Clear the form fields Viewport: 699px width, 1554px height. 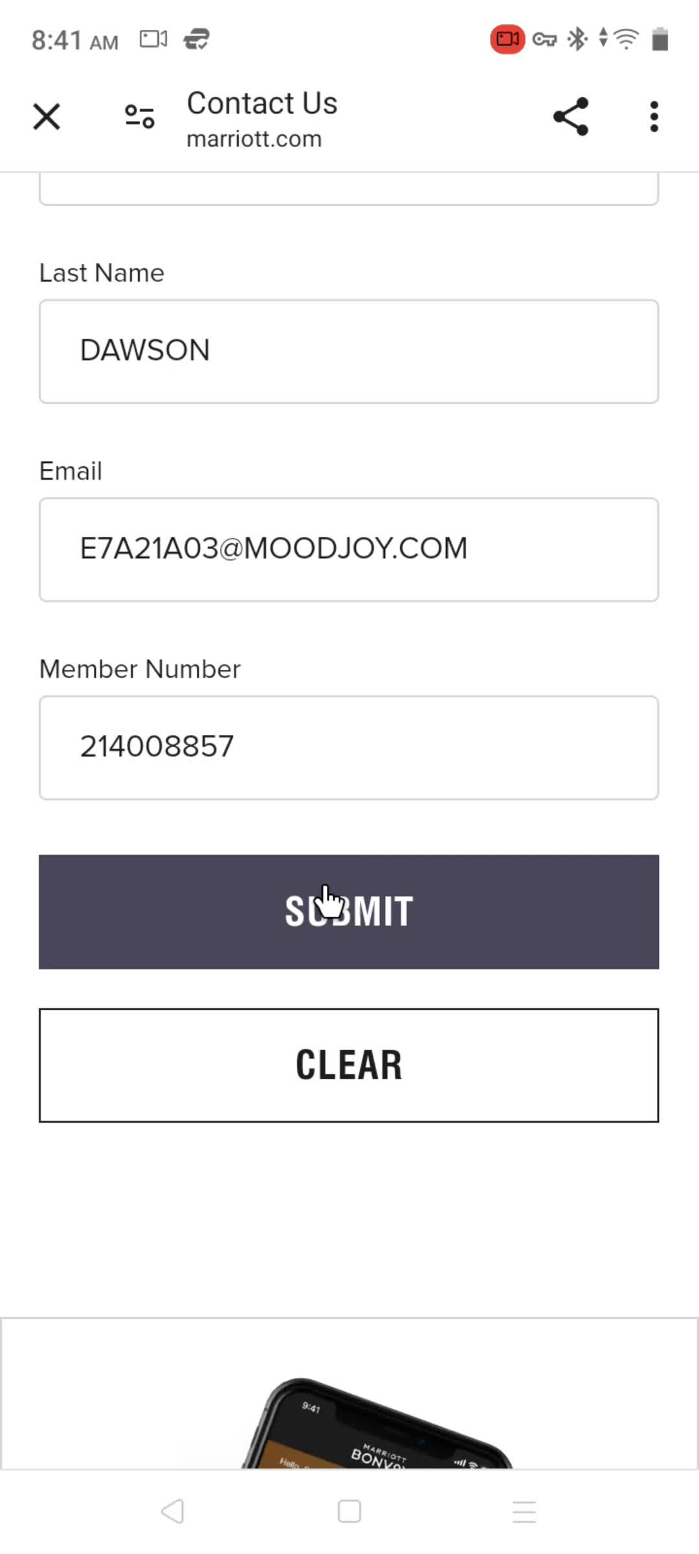pyautogui.click(x=349, y=1065)
